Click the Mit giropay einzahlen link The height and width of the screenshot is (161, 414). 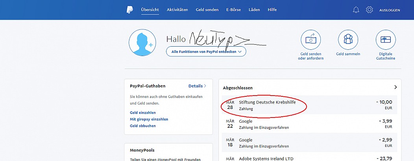(x=149, y=119)
